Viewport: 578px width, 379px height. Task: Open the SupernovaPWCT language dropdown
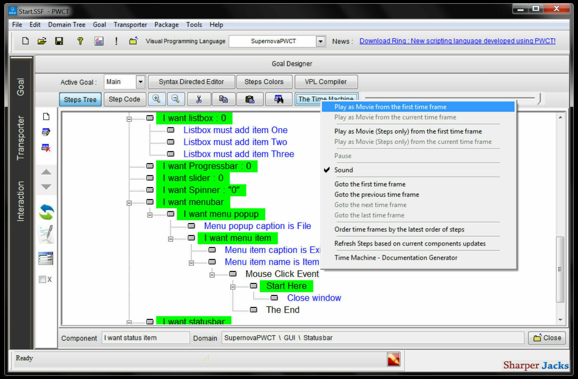(320, 41)
